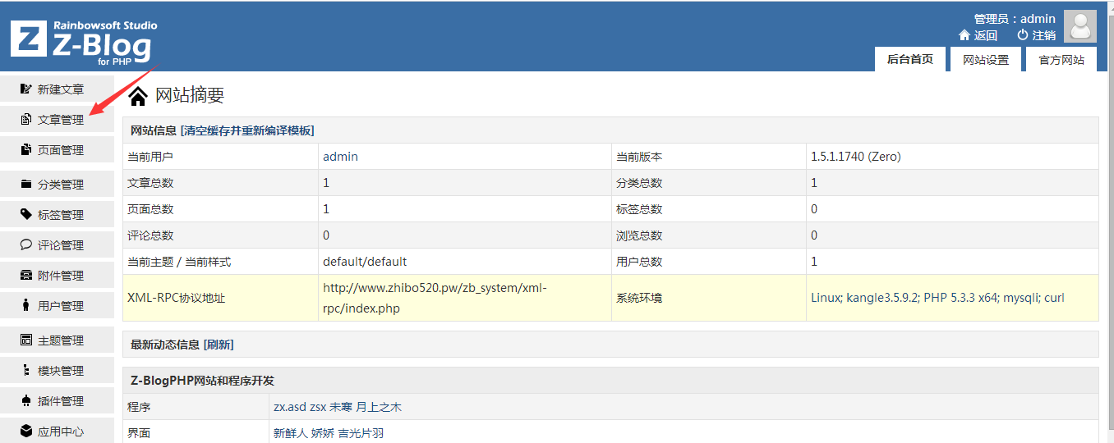The width and height of the screenshot is (1114, 443).
Task: Click 清空缓存并重新编译模板 link
Action: 247,130
